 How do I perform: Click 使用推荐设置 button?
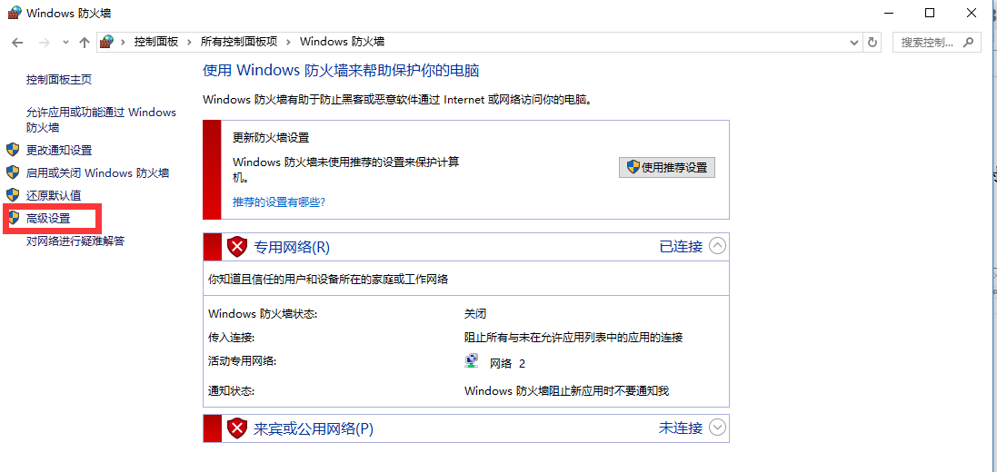click(x=666, y=168)
